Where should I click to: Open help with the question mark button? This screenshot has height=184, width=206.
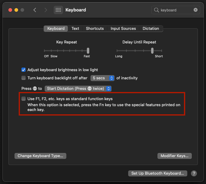[x=194, y=173]
